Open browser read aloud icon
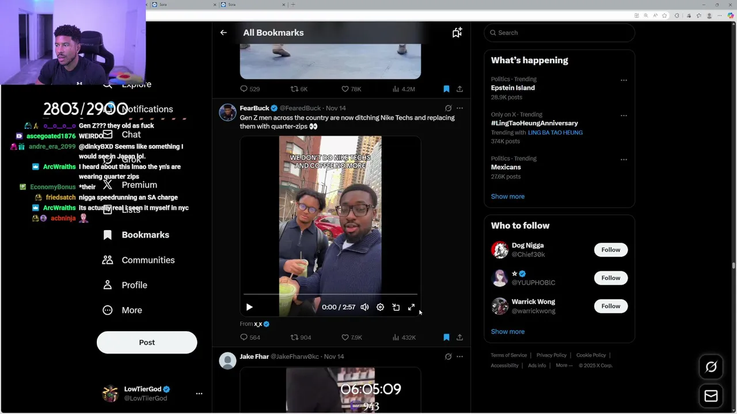Screen dimensions: 737x414 click(655, 16)
